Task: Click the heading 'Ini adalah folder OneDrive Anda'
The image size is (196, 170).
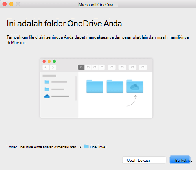Action: pyautogui.click(x=64, y=24)
